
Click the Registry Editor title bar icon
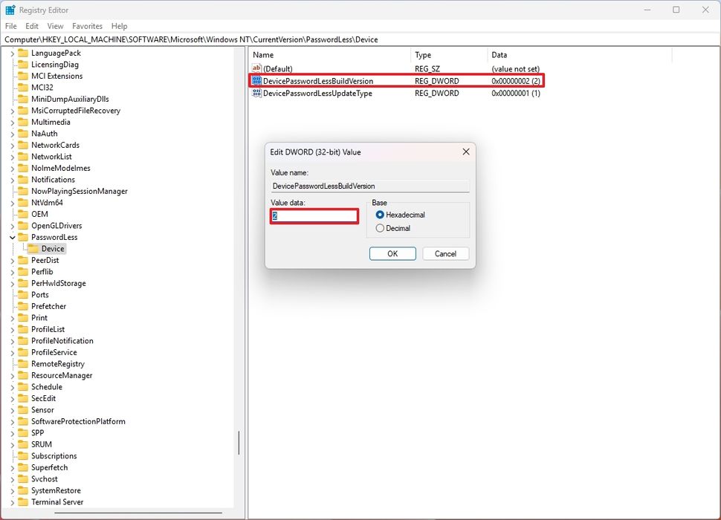tap(10, 10)
